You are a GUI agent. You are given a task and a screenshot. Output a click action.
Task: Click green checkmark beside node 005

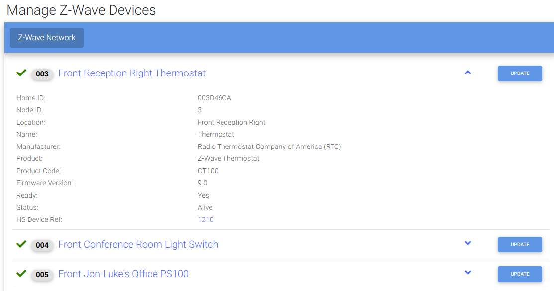21,274
